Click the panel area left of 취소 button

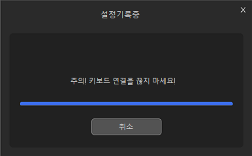coord(51,127)
